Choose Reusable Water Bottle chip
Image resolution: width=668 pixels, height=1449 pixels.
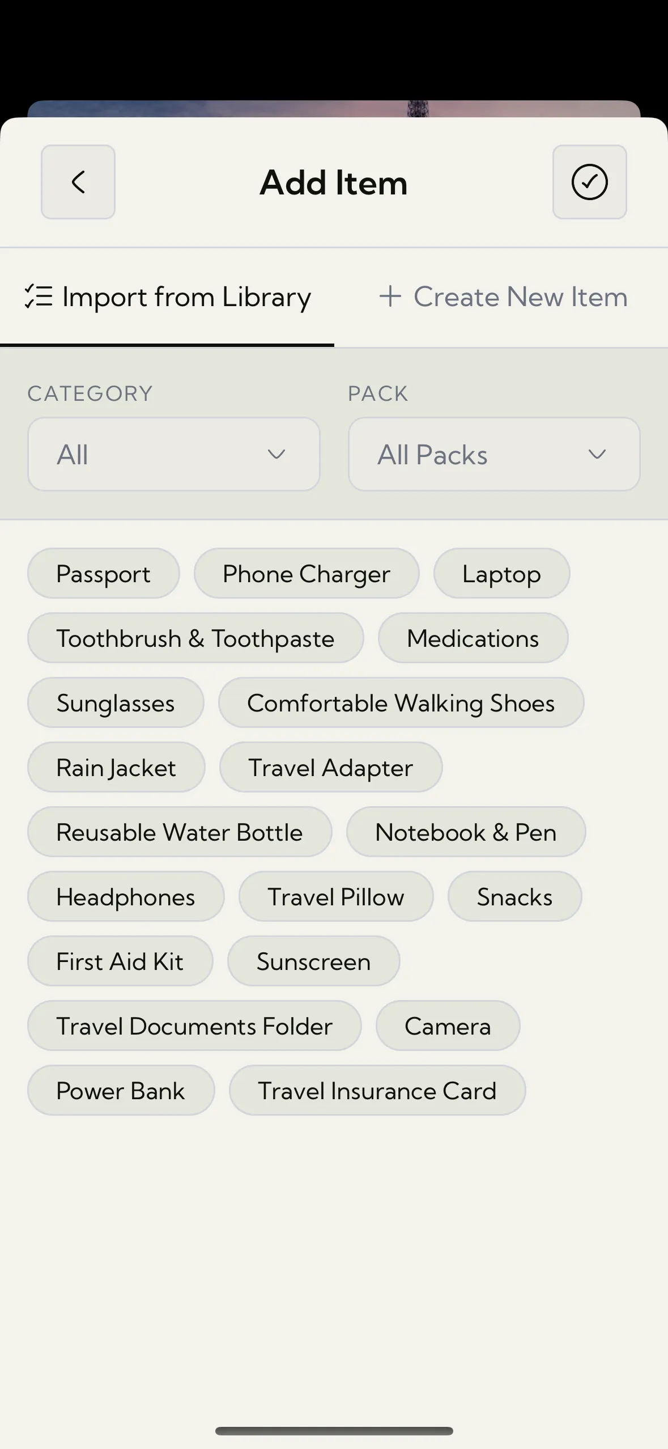(x=180, y=832)
